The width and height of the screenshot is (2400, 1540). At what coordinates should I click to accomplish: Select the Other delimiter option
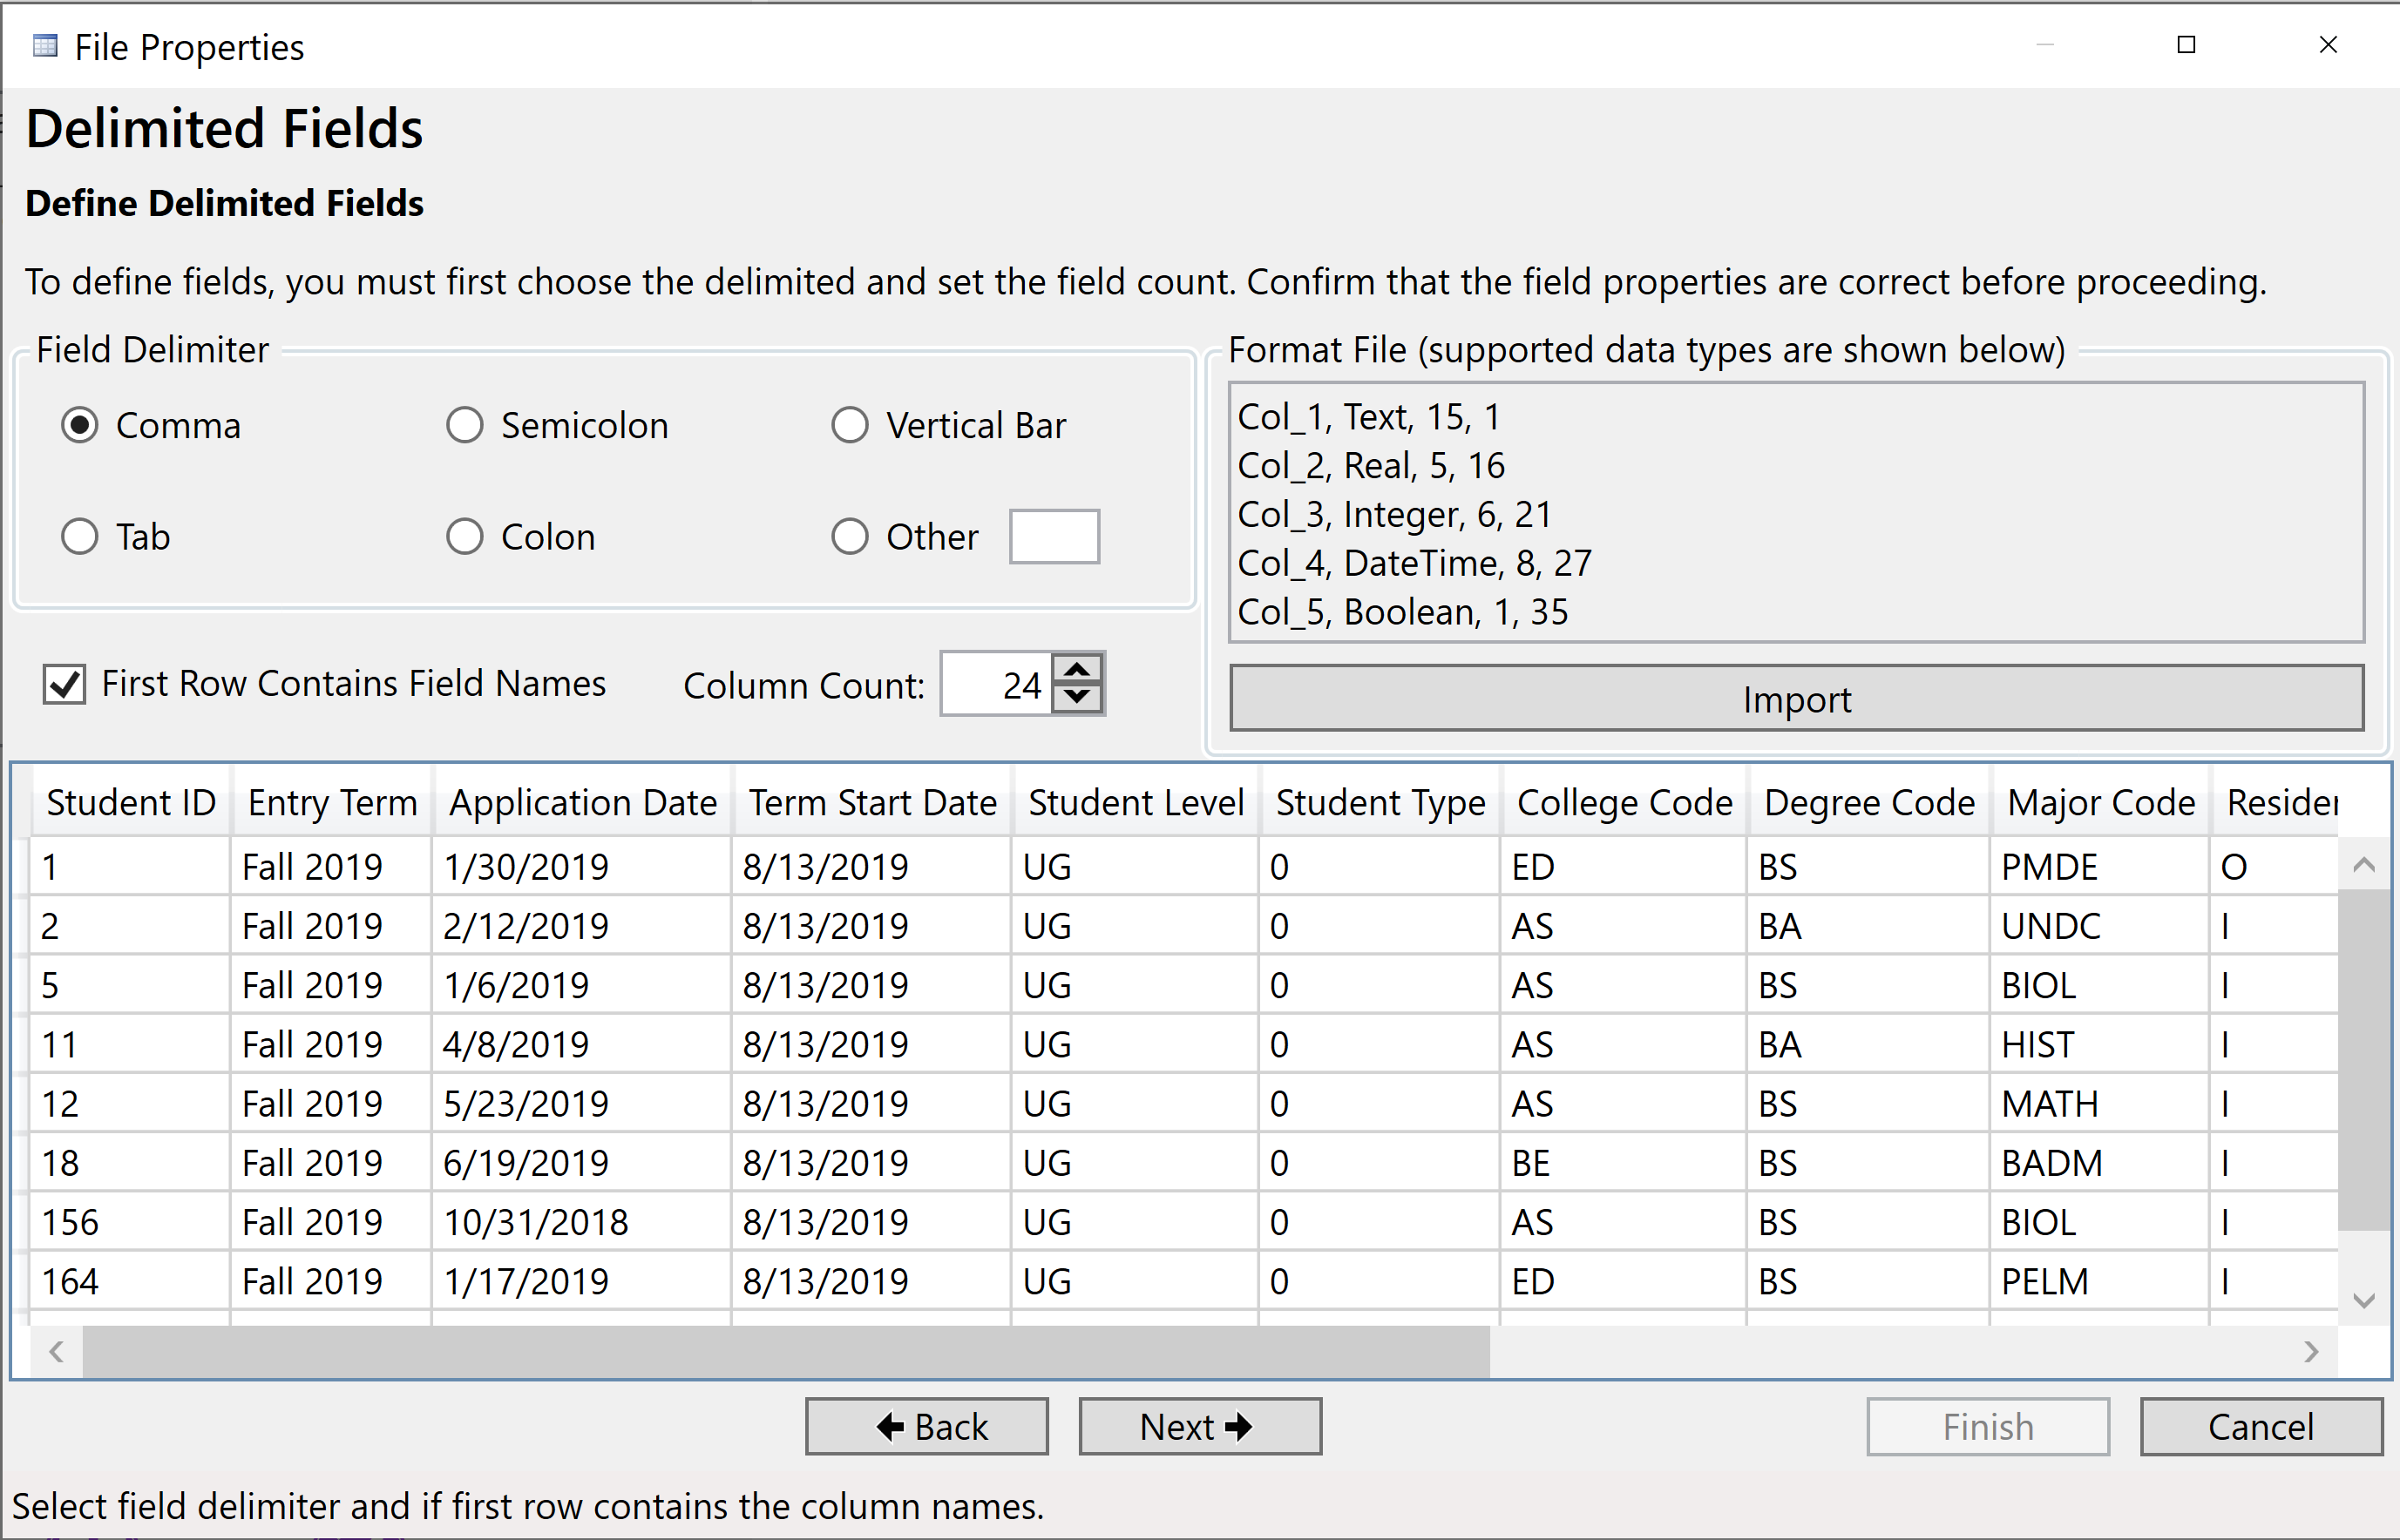coord(850,536)
